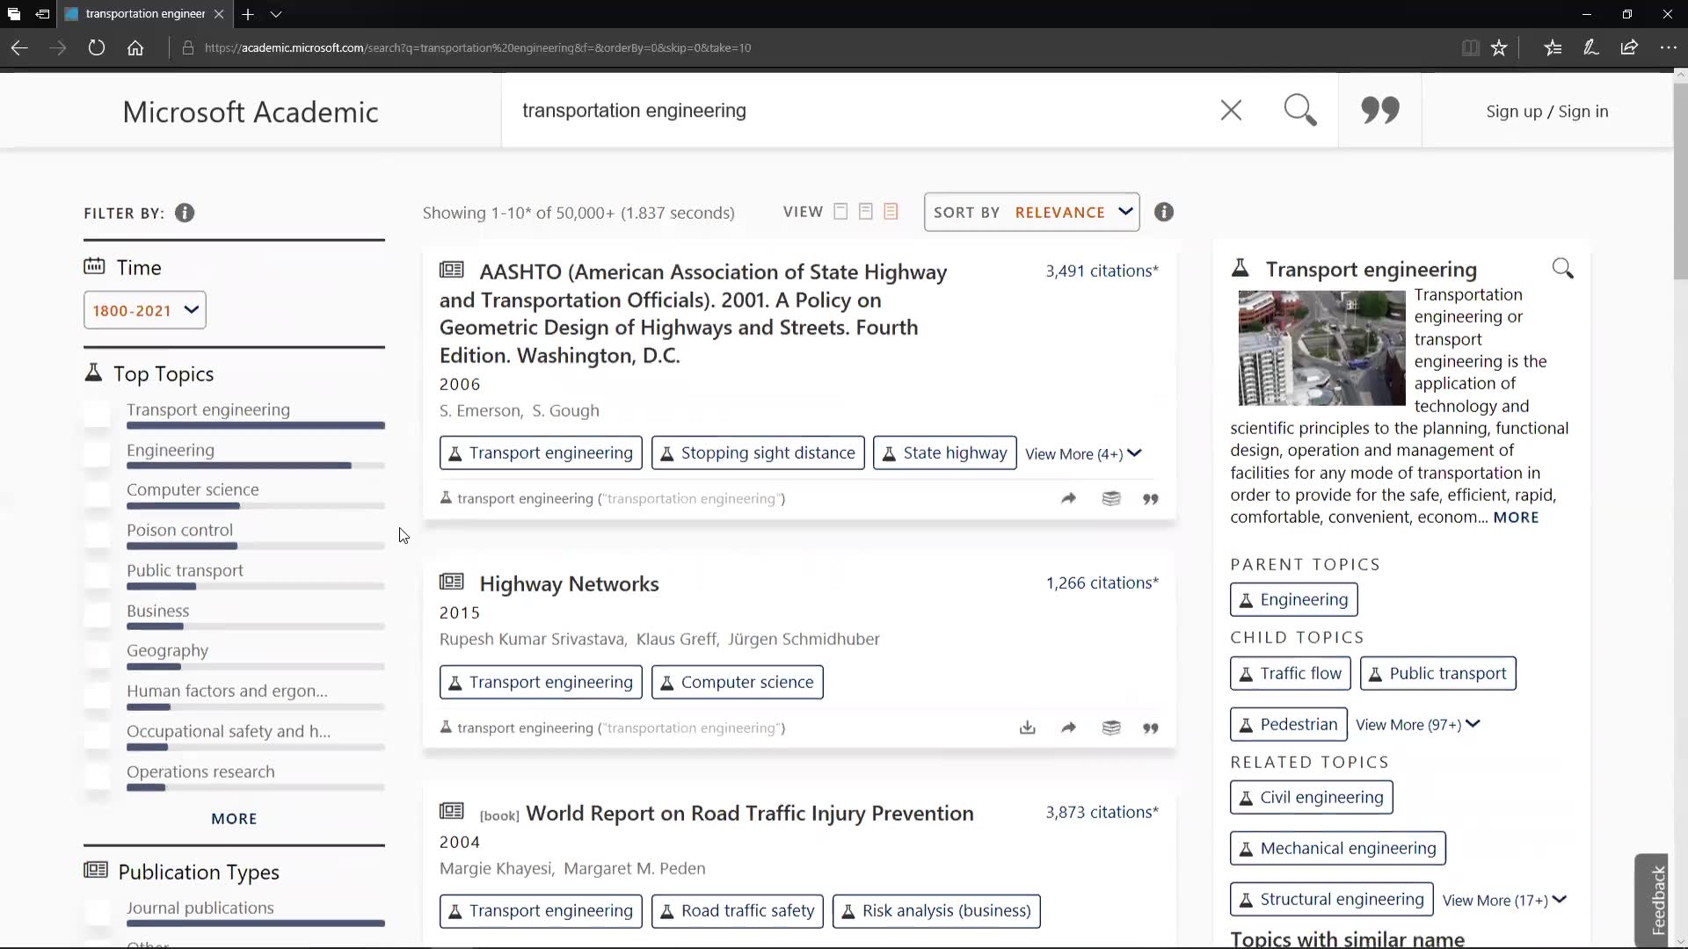Expand View More (17+) related topics
The width and height of the screenshot is (1688, 949).
pyautogui.click(x=1504, y=900)
